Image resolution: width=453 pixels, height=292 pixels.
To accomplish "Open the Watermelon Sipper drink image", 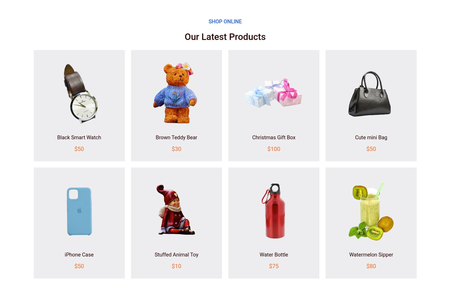I will pyautogui.click(x=371, y=211).
